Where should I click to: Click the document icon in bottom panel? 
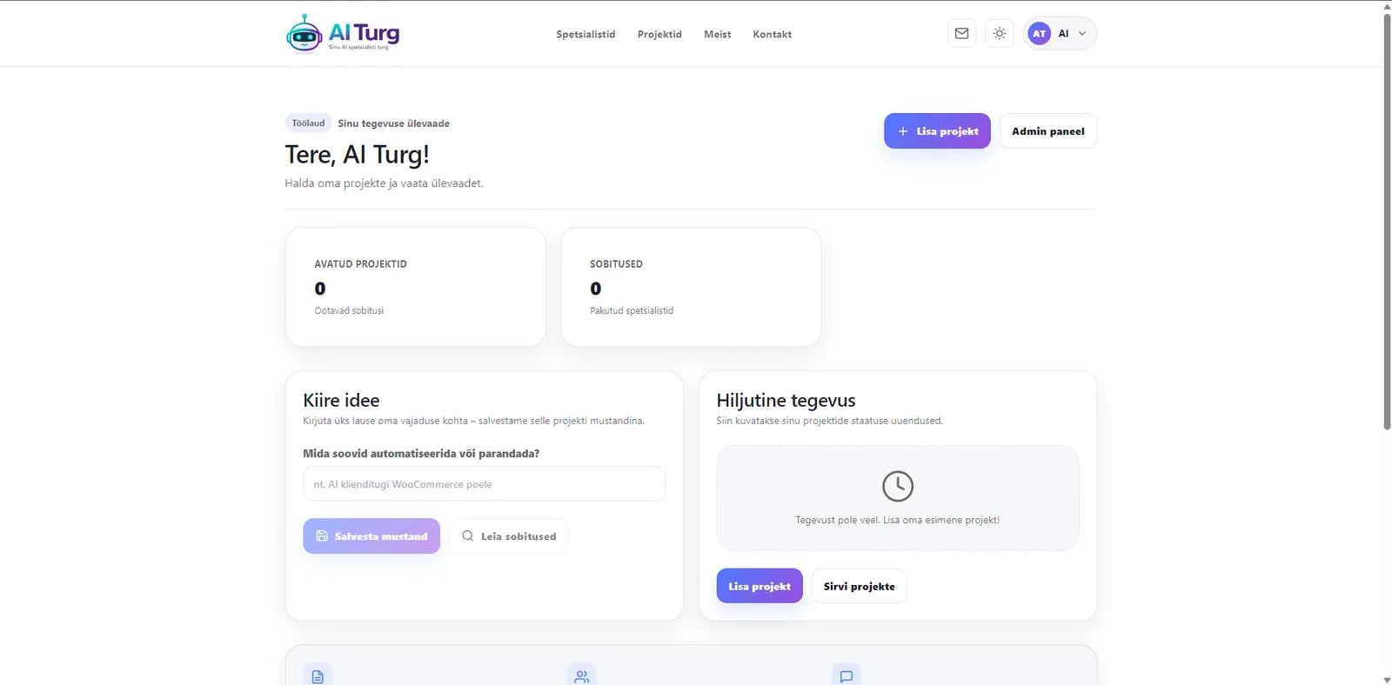pos(318,676)
